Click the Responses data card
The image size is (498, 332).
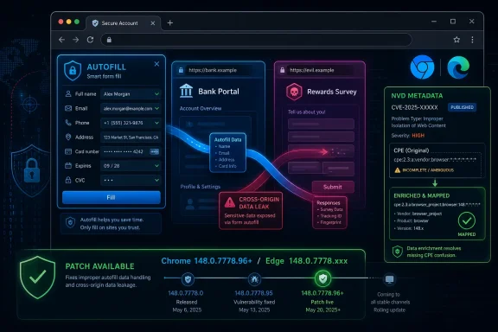tap(329, 213)
